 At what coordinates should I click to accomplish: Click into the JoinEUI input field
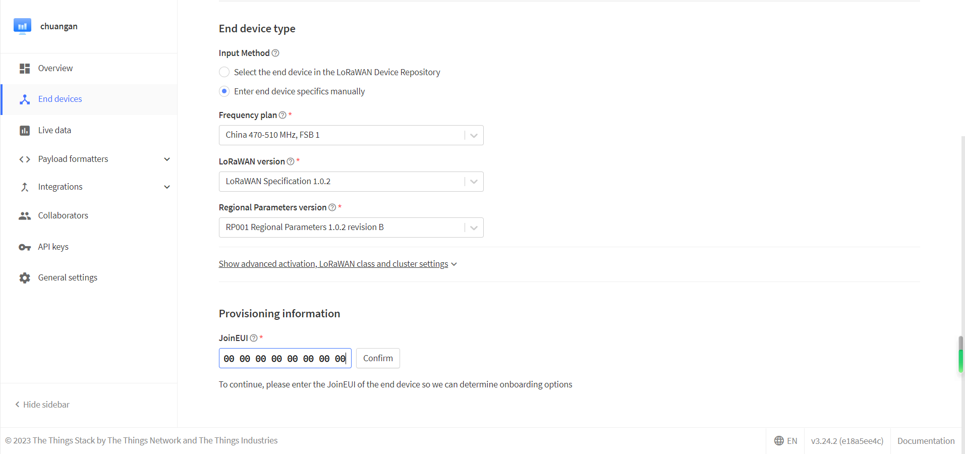[285, 358]
